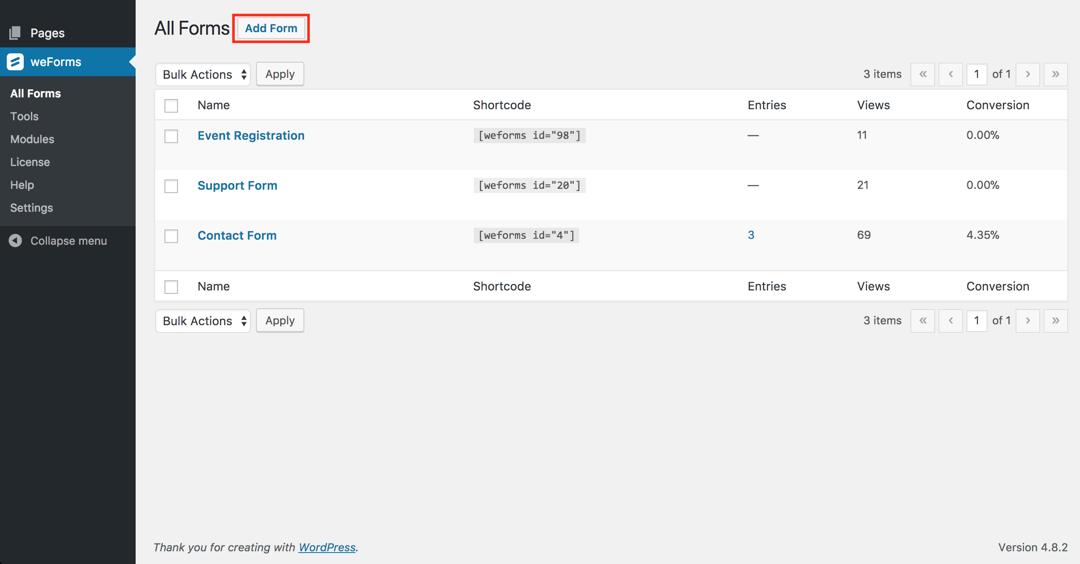Screen dimensions: 1080x564
Task: Check the Event Registration row checkbox
Action: tap(171, 136)
